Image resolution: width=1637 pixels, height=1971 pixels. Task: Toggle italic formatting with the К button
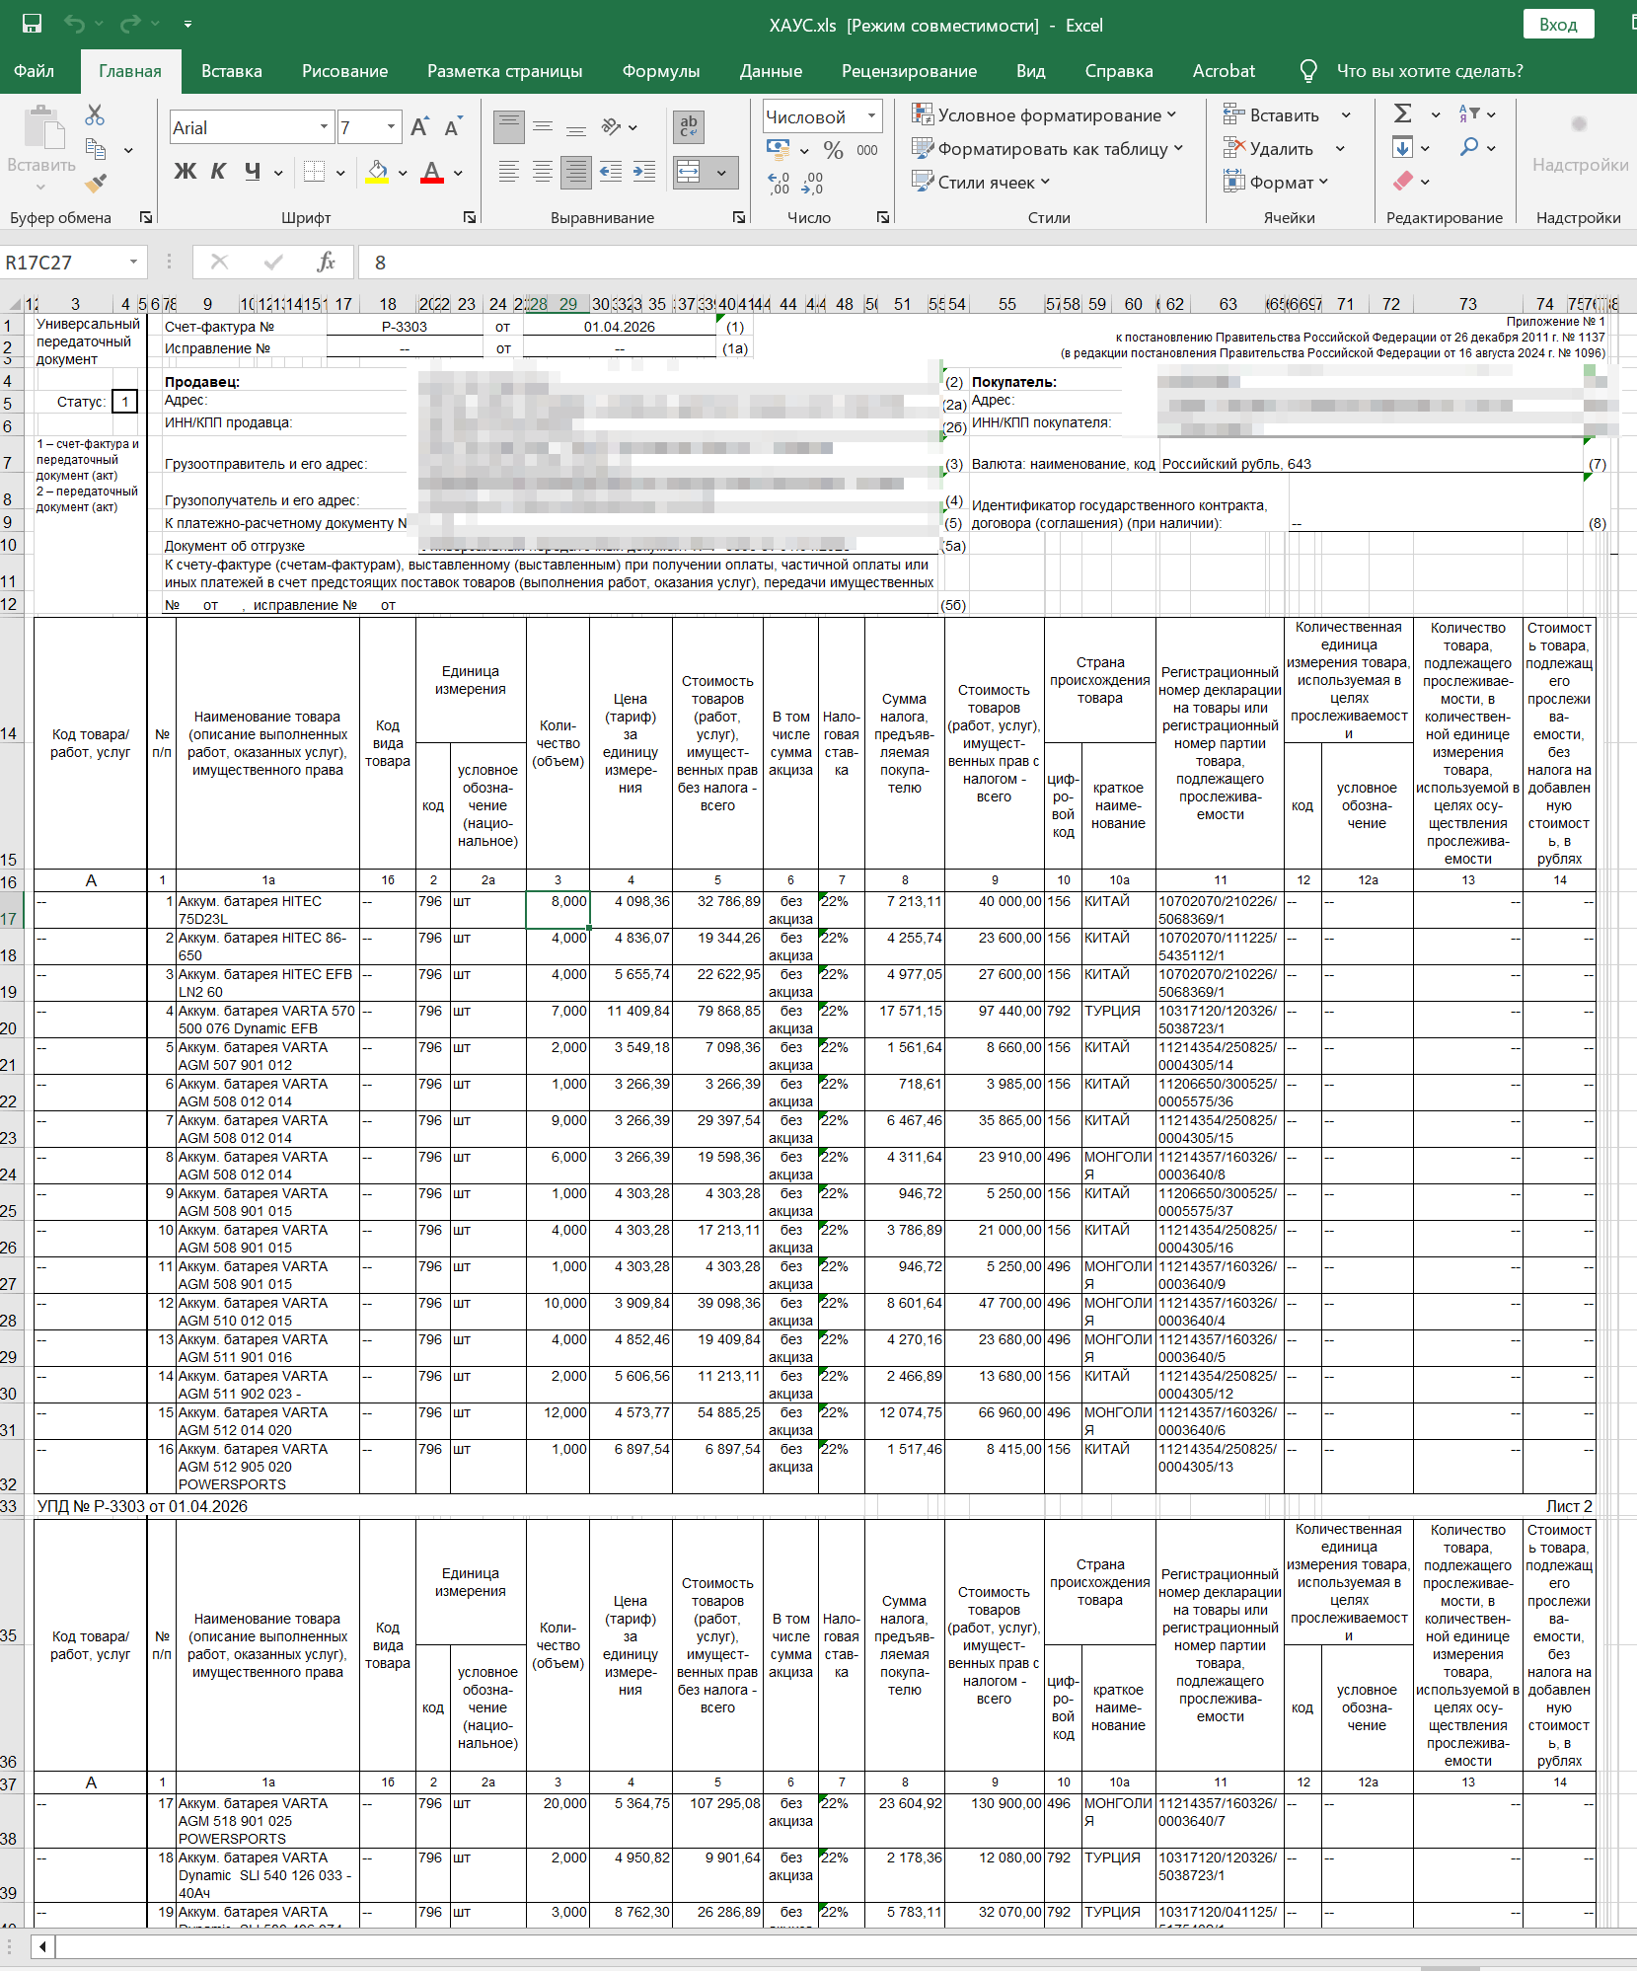point(218,172)
